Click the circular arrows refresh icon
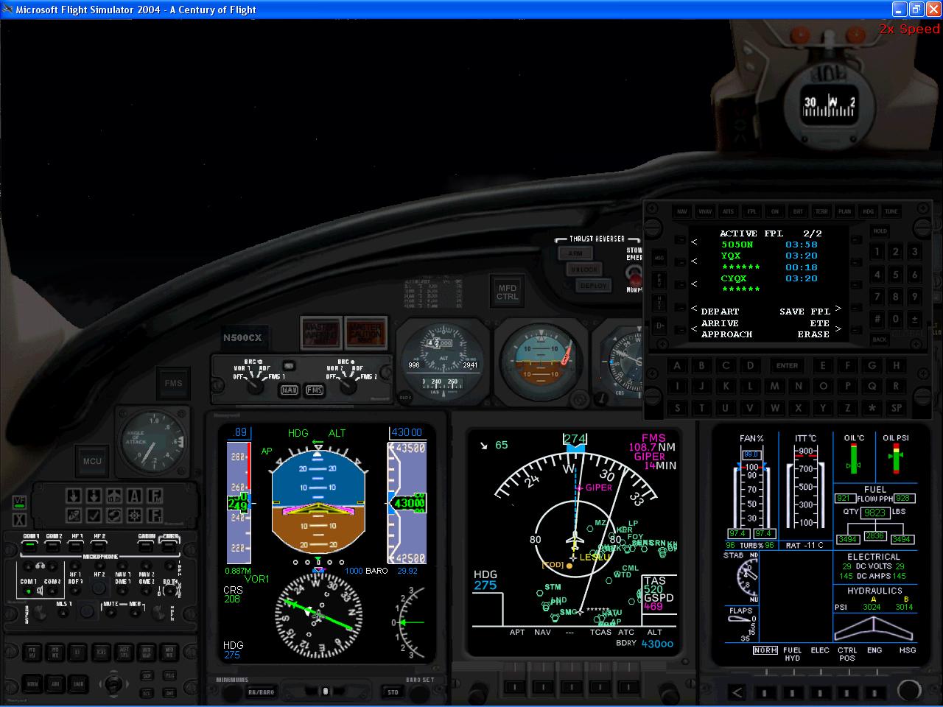This screenshot has width=943, height=707. 114,516
